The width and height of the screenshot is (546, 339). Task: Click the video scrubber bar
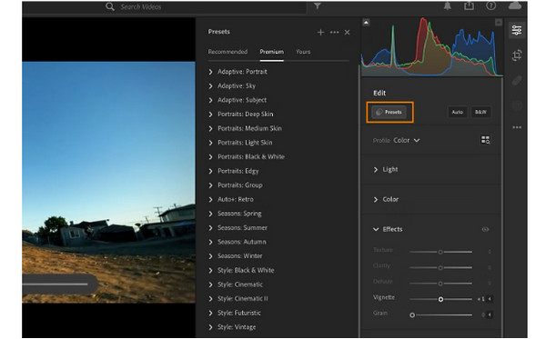(55, 284)
